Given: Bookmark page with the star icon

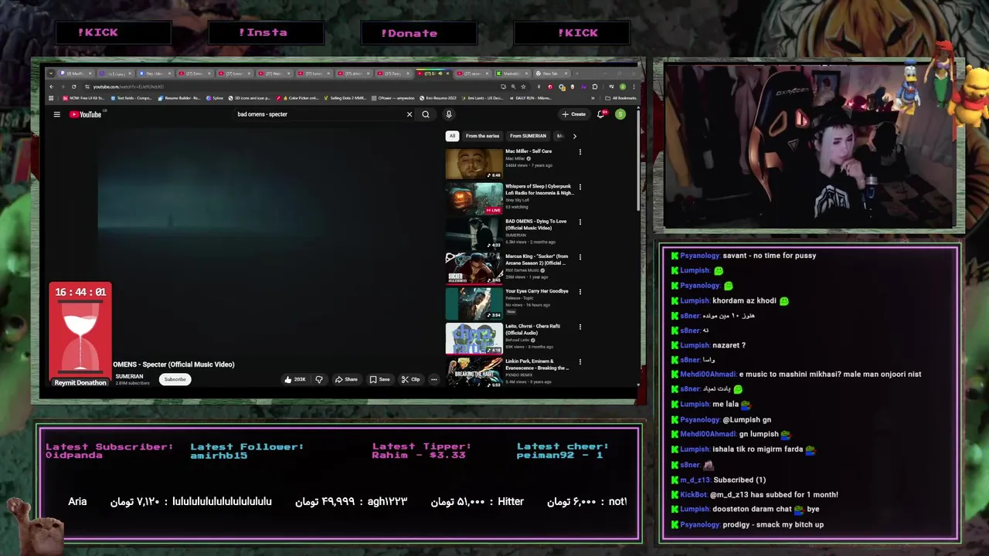Looking at the screenshot, I should coord(523,86).
